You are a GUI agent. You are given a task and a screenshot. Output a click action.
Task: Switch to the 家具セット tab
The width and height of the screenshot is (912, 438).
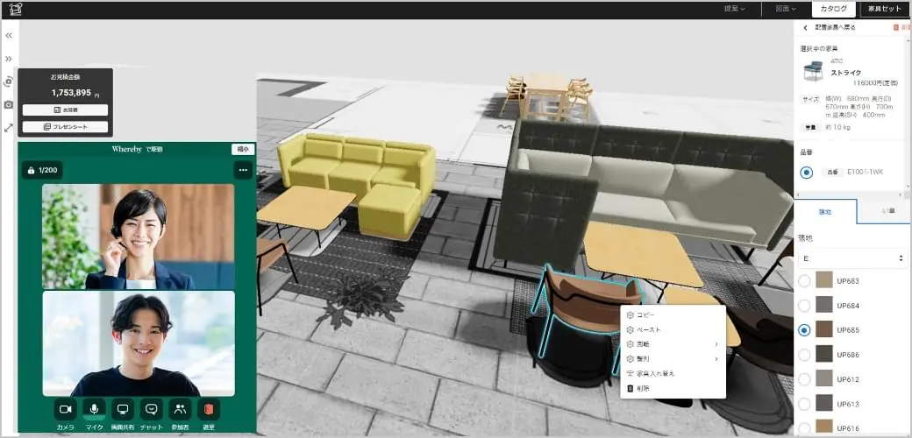884,9
